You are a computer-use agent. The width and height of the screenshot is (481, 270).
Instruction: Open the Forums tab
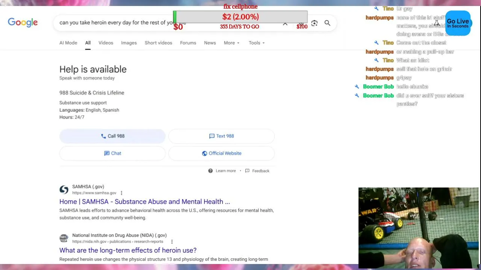tap(188, 43)
